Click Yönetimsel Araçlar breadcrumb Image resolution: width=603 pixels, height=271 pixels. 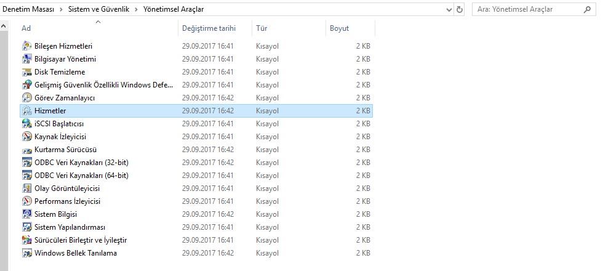point(174,9)
